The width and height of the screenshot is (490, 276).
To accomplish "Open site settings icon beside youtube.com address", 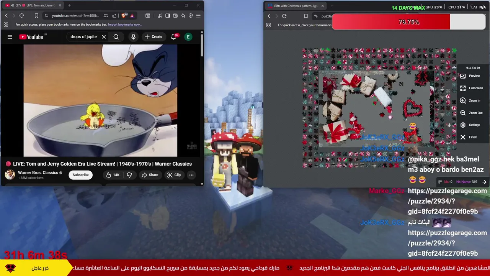I will [46, 16].
